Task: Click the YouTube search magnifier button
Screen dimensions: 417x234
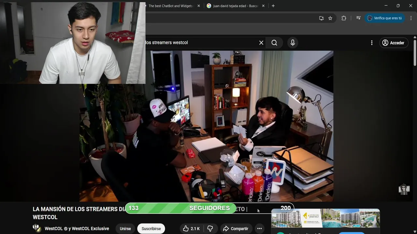Action: pyautogui.click(x=274, y=43)
